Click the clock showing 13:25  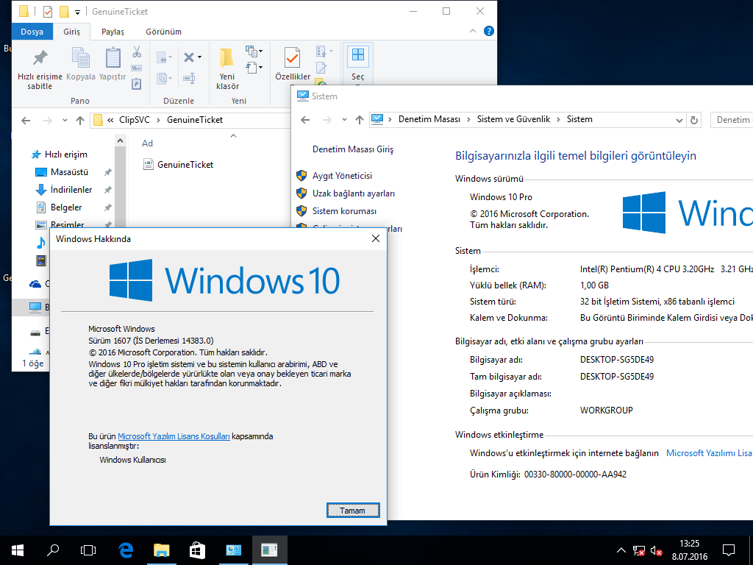click(x=689, y=544)
